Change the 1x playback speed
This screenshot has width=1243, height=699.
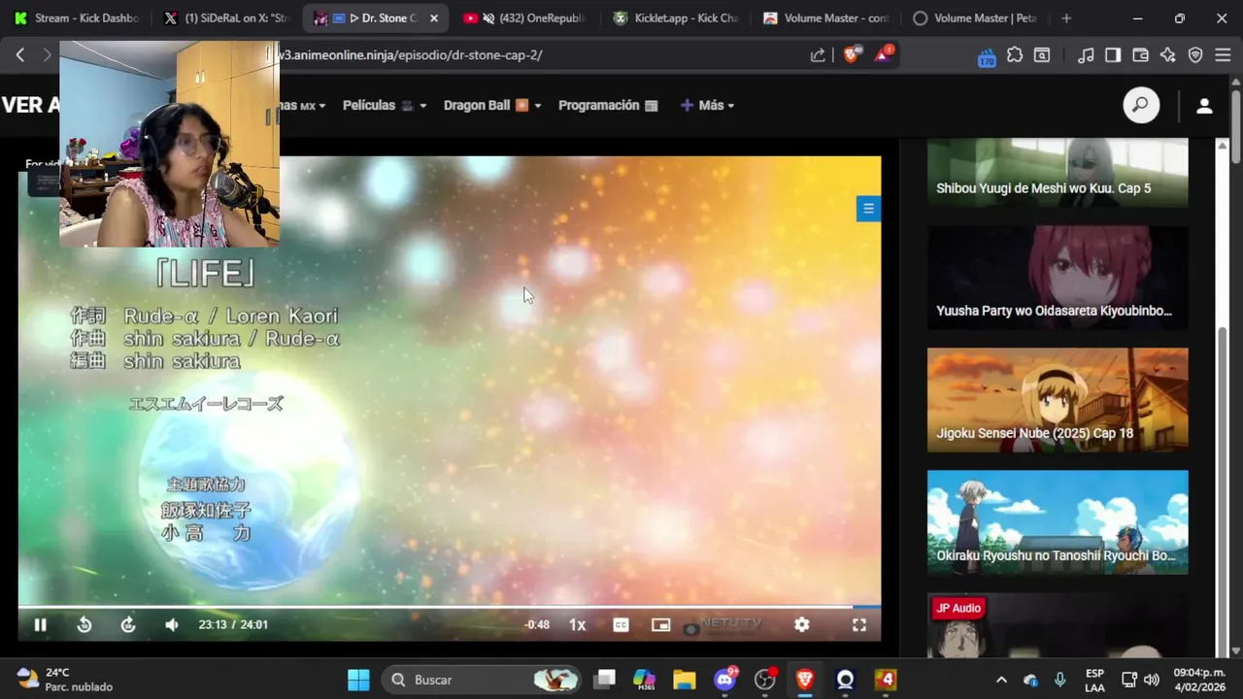577,625
